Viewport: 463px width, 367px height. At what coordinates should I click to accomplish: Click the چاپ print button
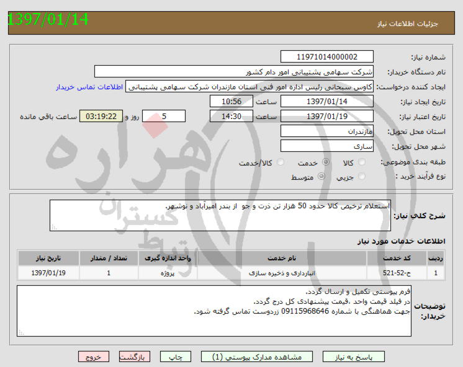(176, 357)
